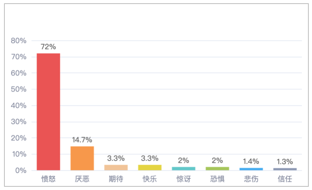
Task: Select the gray-blue 信任 bar
Action: [285, 169]
